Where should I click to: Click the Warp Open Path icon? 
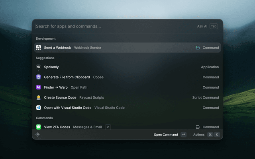click(x=39, y=87)
